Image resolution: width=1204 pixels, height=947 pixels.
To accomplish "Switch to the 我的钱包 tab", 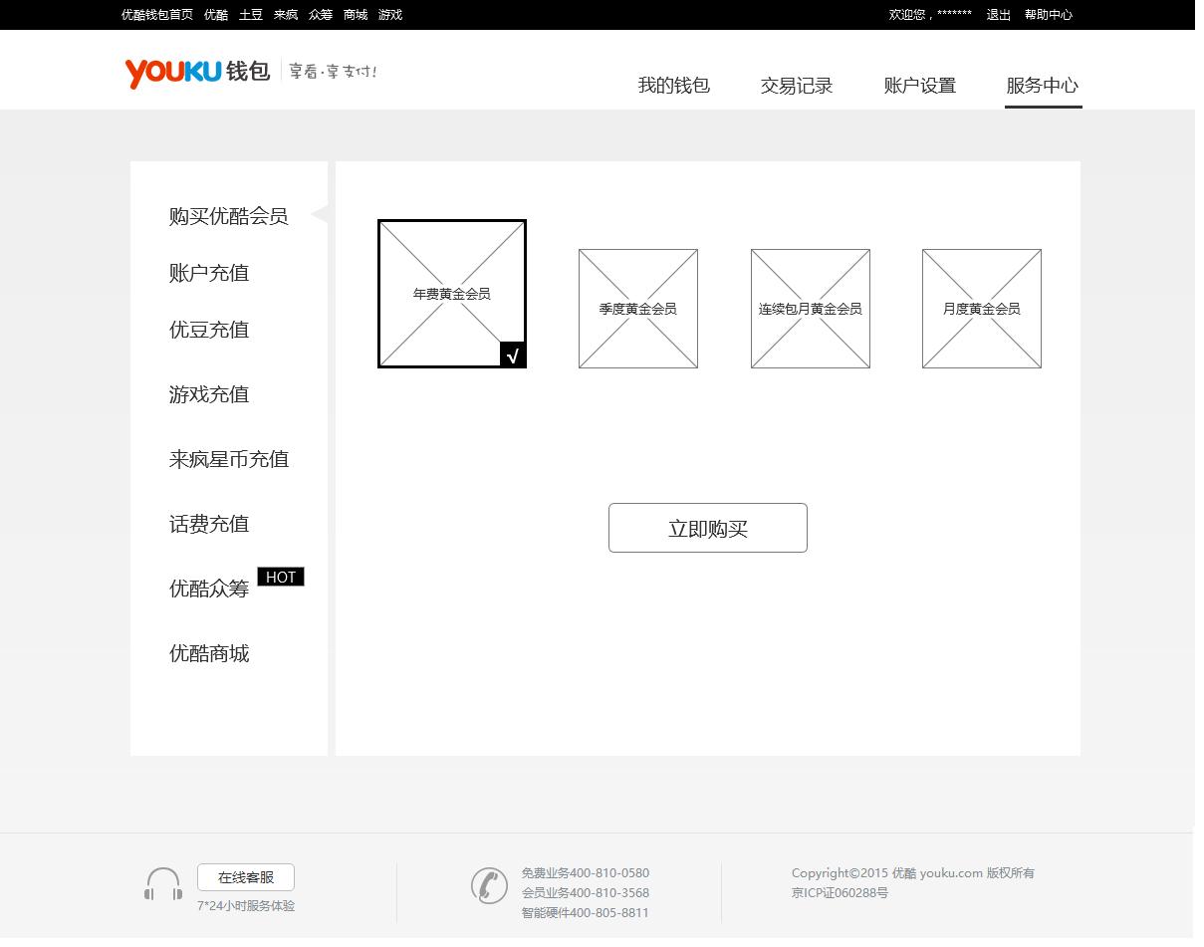I will point(673,86).
